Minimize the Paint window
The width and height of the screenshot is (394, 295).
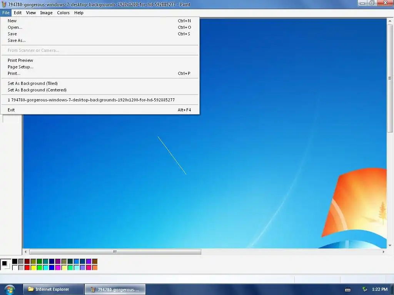(362, 3)
